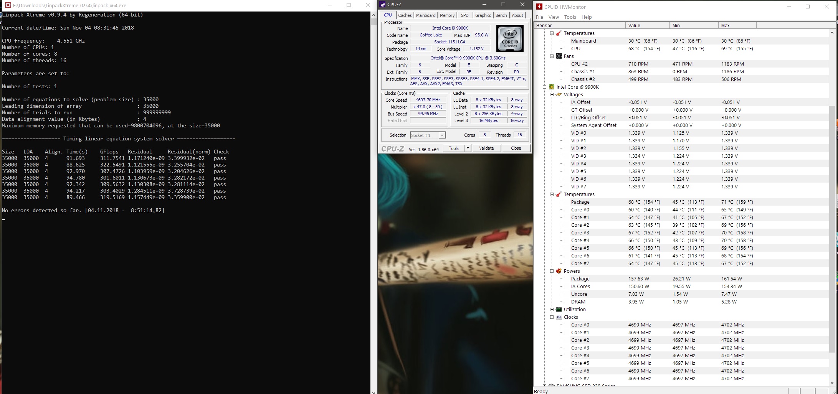Switch to the Caches tab in CPU-Z
This screenshot has width=838, height=394.
(405, 15)
